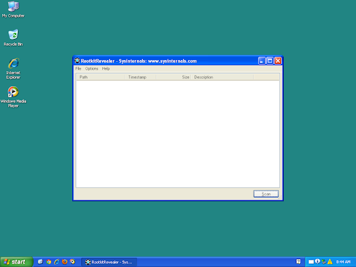Select the Internet Explorer desktop icon
The width and height of the screenshot is (356, 267).
[13, 68]
